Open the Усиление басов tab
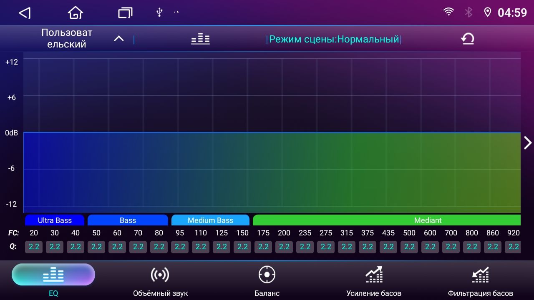The height and width of the screenshot is (300, 534). (374, 281)
